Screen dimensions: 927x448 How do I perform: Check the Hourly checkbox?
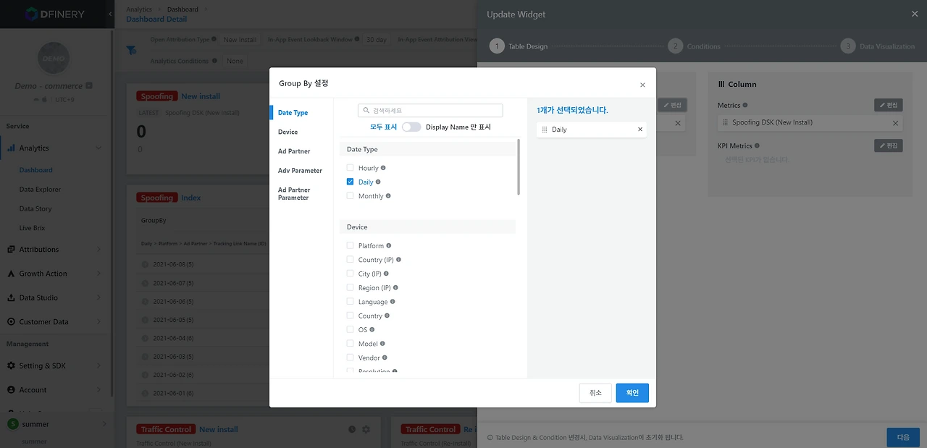(351, 168)
